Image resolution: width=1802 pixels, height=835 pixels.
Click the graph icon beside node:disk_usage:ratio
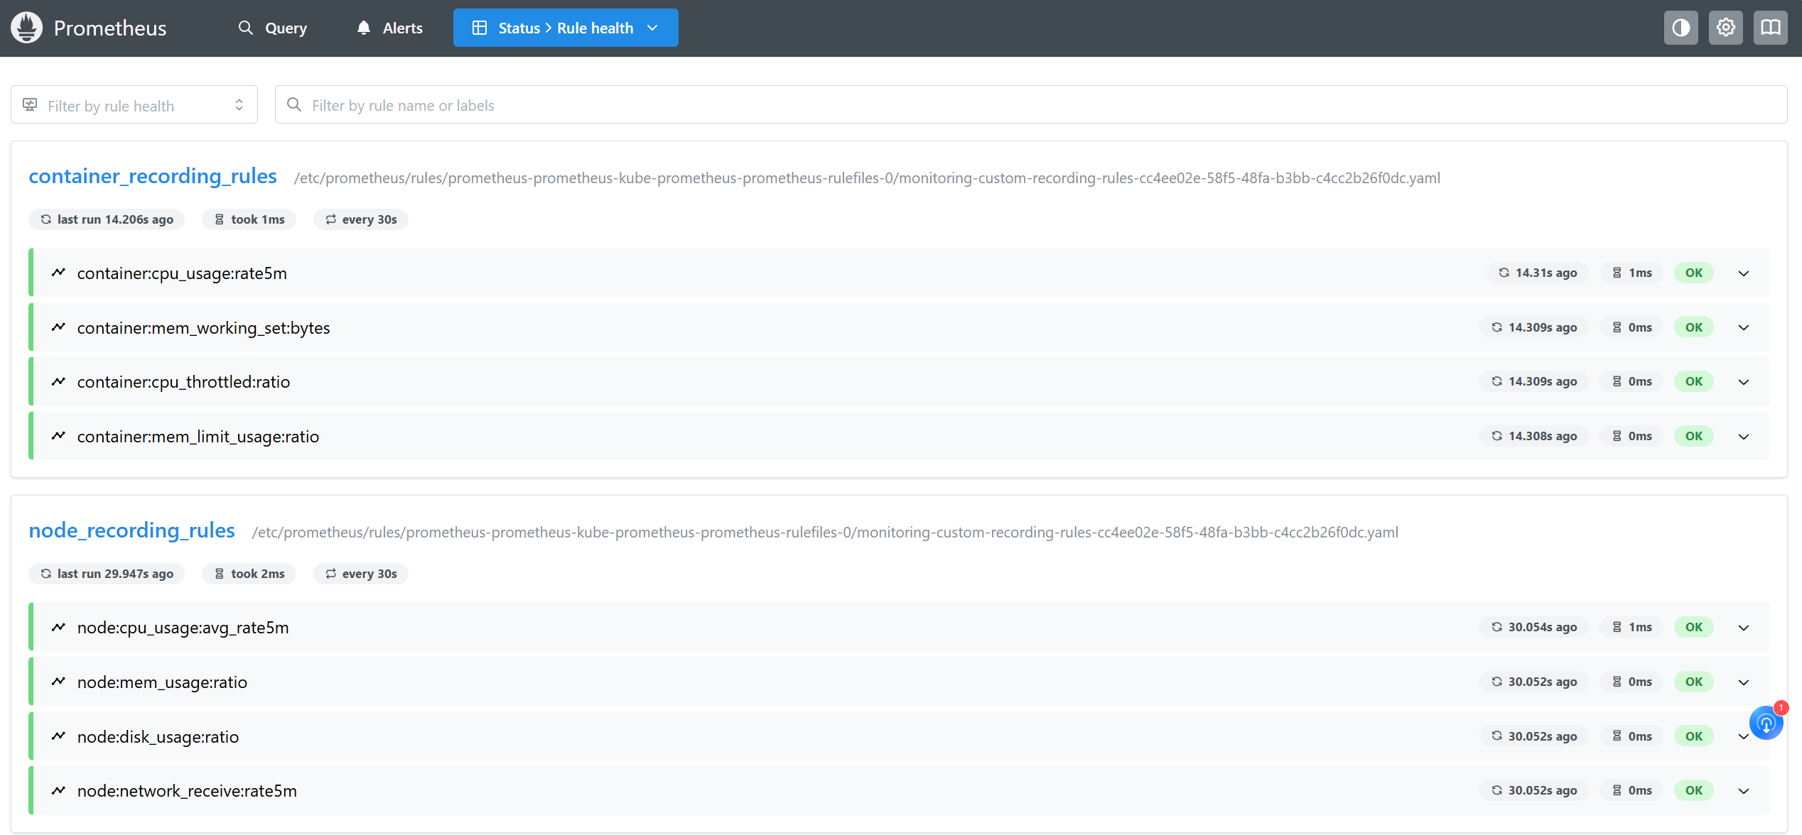pyautogui.click(x=58, y=736)
